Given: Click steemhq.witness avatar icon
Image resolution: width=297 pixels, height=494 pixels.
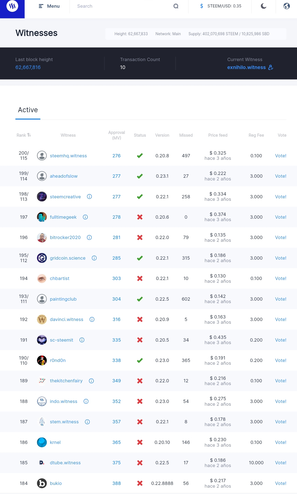Looking at the screenshot, I should pos(42,156).
